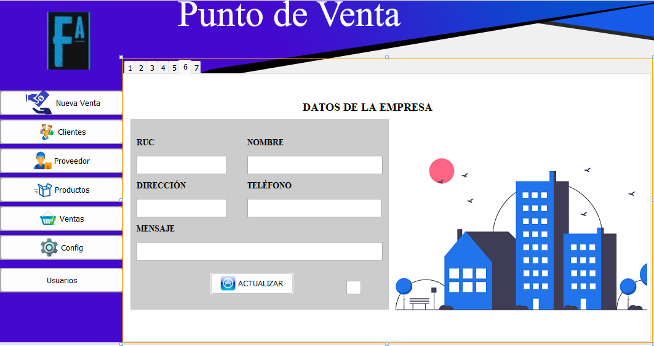
Task: Click the blue icon on ACTUALIZAR button
Action: (228, 283)
